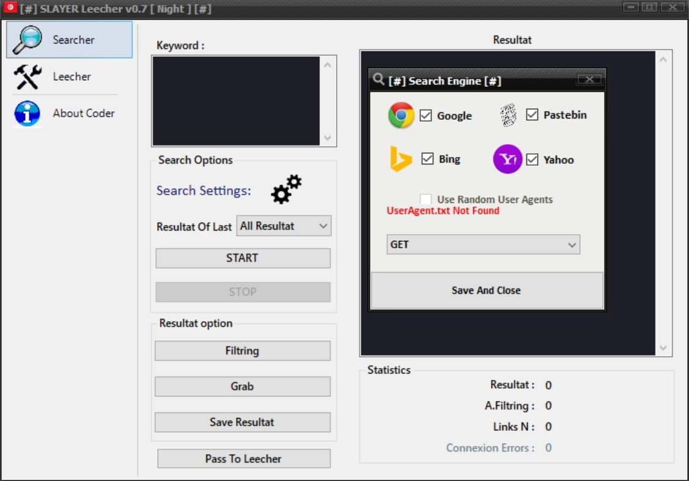
Task: Click the Google Chrome engine icon
Action: [x=401, y=114]
